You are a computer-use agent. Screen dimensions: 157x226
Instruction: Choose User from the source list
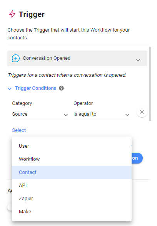[72, 146]
